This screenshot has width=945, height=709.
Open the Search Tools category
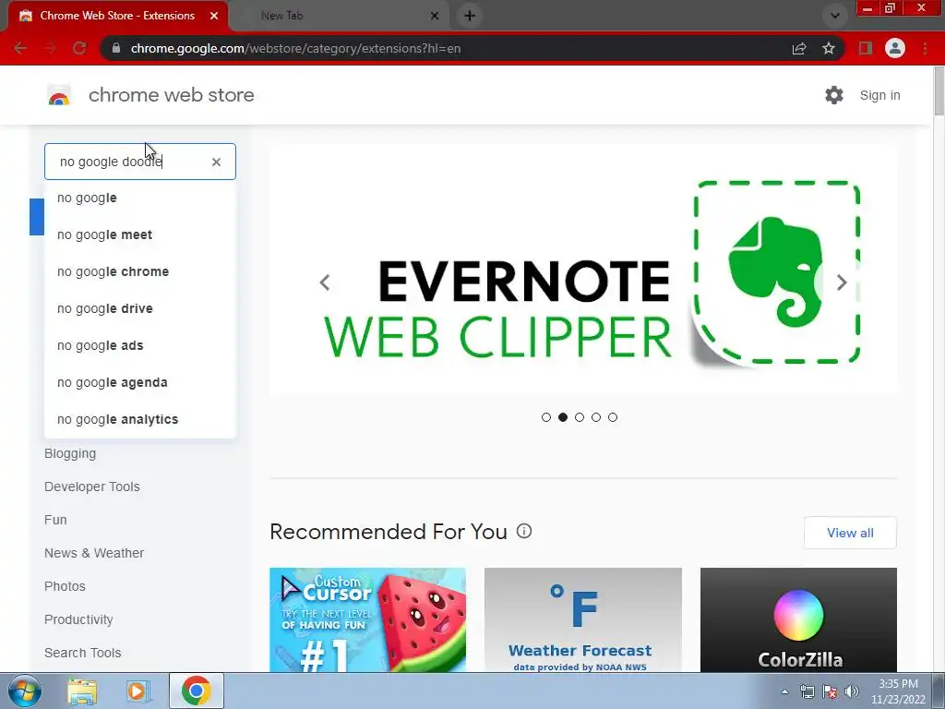coord(82,653)
